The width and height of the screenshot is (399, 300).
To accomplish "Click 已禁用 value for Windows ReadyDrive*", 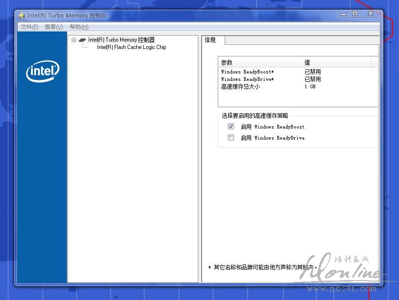I will 313,79.
